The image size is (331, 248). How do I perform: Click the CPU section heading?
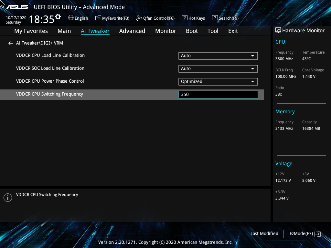[280, 42]
